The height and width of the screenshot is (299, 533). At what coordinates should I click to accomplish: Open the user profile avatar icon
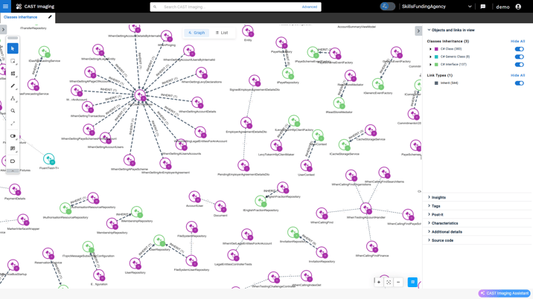518,7
